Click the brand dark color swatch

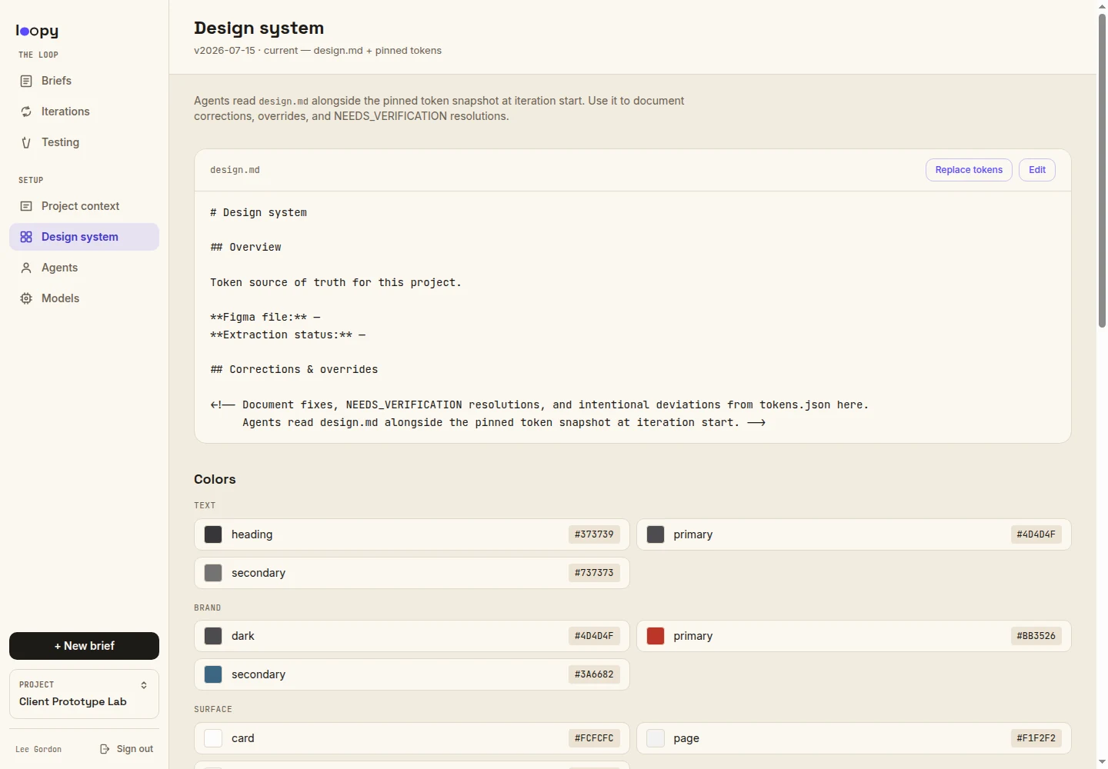pyautogui.click(x=213, y=636)
